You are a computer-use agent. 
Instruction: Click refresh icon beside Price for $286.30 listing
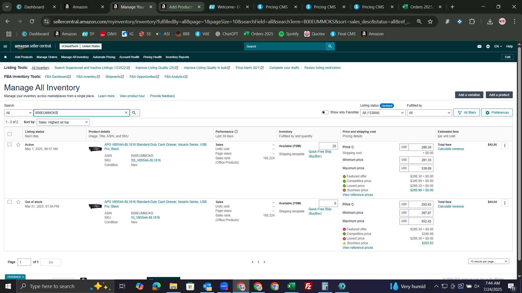[353, 147]
